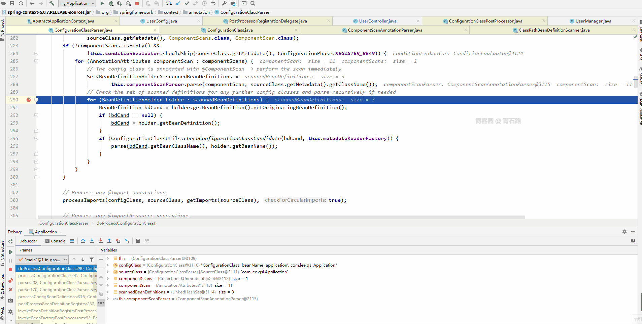This screenshot has width=642, height=324.
Task: Toggle the 1: Project tool window
Action: [2, 28]
